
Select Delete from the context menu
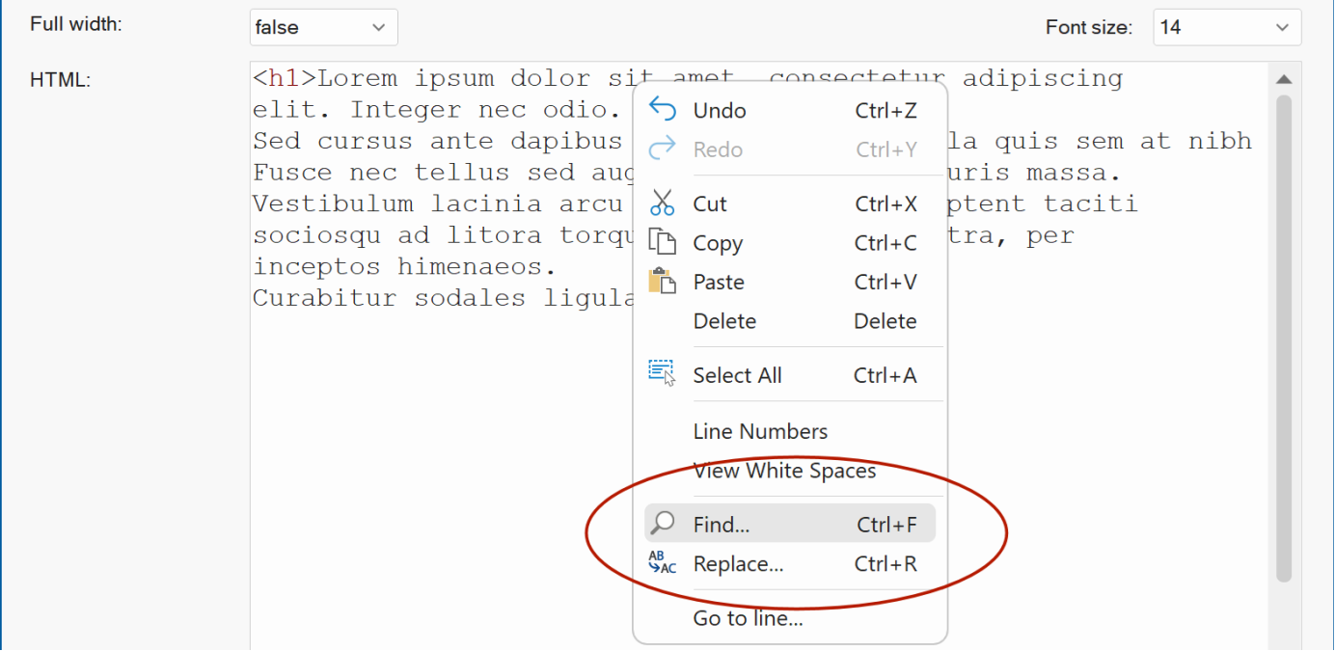click(724, 321)
